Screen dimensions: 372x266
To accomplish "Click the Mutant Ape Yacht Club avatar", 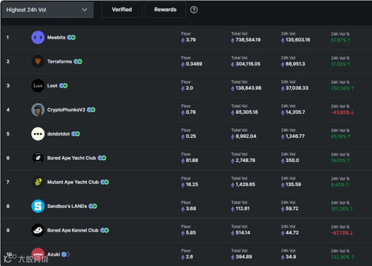I will pyautogui.click(x=38, y=182).
